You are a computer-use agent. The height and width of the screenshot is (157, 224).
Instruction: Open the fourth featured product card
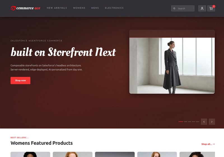pos(157,154)
